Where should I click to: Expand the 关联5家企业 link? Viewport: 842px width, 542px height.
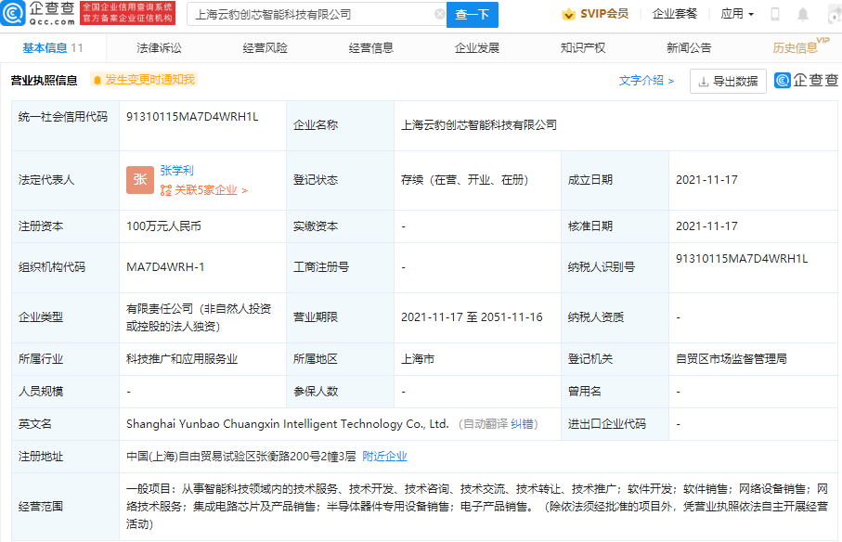coord(204,190)
